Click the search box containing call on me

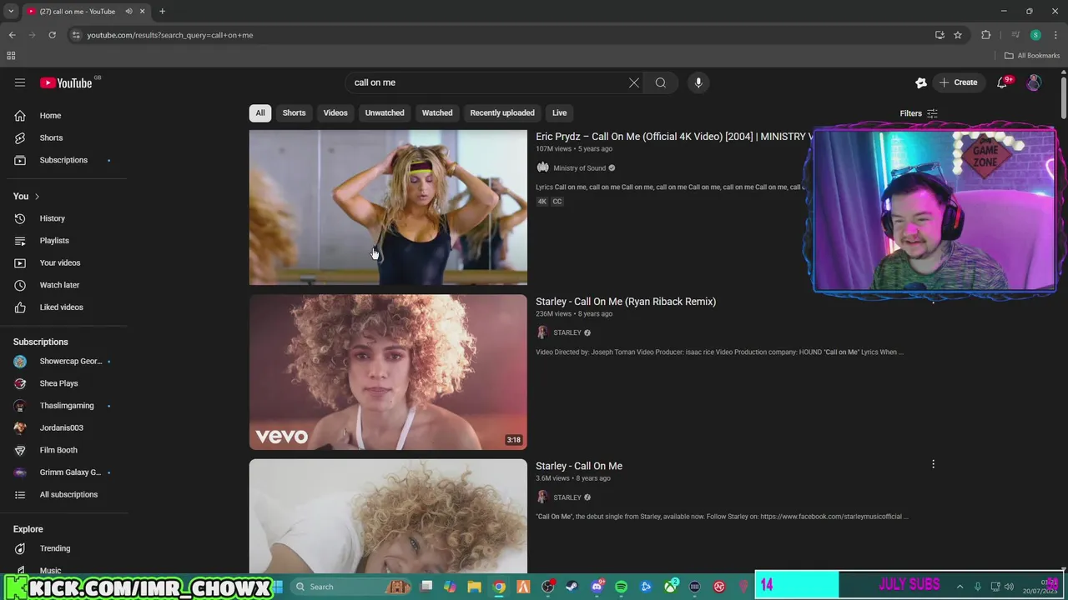(488, 82)
